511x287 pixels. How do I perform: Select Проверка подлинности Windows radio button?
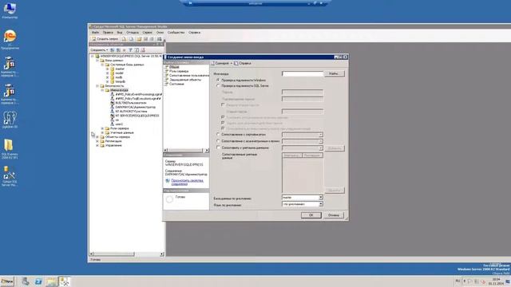tap(218, 80)
